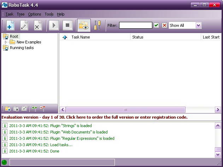This screenshot has height=167, width=223.
Task: Clear filter with red X icon
Action: click(164, 25)
